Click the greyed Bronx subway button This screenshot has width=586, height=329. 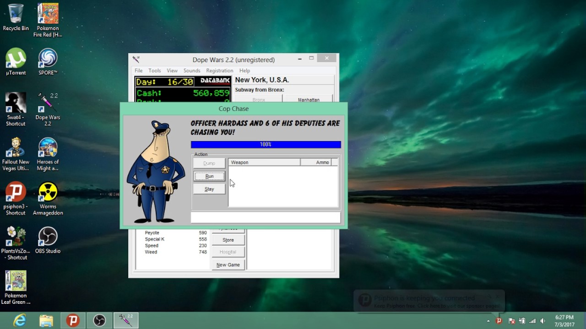point(259,99)
